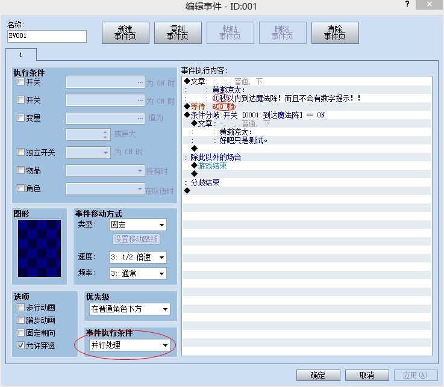Enable the second 开关 condition checkbox

(20, 99)
